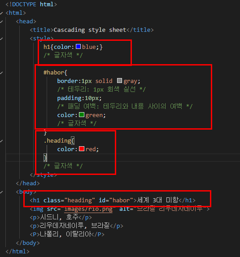This screenshot has height=257, width=240.
Task: Collapse the #habor rule fold arrow
Action: [x=1, y=73]
